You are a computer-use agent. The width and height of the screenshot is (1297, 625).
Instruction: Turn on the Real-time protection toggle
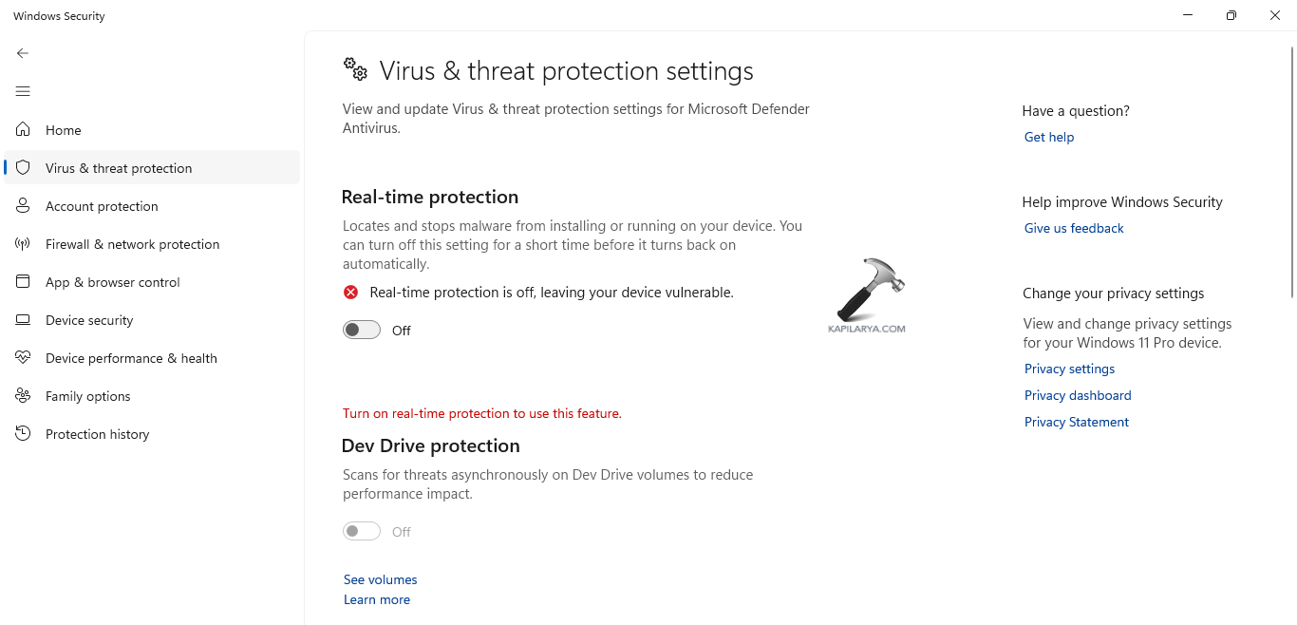pos(361,330)
